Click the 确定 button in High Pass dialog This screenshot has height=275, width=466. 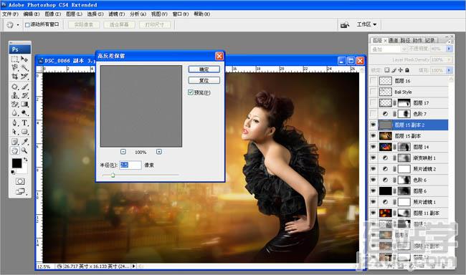[x=204, y=69]
